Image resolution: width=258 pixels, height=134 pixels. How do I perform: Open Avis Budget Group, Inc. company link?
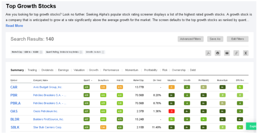coord(48,87)
